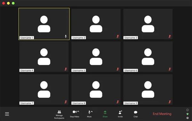192x121 pixels.
Task: Select Username 6's video tile
Action: (x=148, y=57)
